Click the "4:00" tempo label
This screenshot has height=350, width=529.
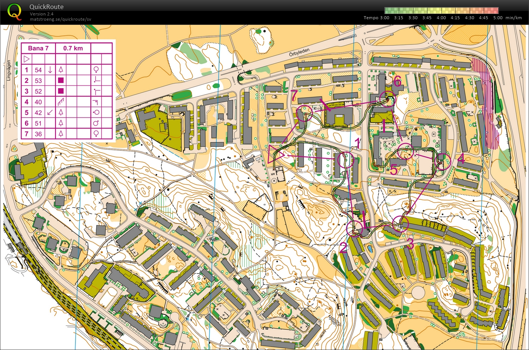click(441, 18)
